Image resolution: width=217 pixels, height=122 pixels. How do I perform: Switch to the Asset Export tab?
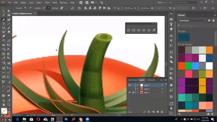(x=133, y=80)
